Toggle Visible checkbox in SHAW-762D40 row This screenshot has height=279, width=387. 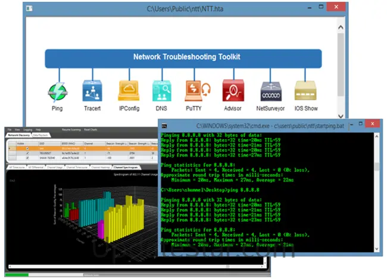pos(27,158)
